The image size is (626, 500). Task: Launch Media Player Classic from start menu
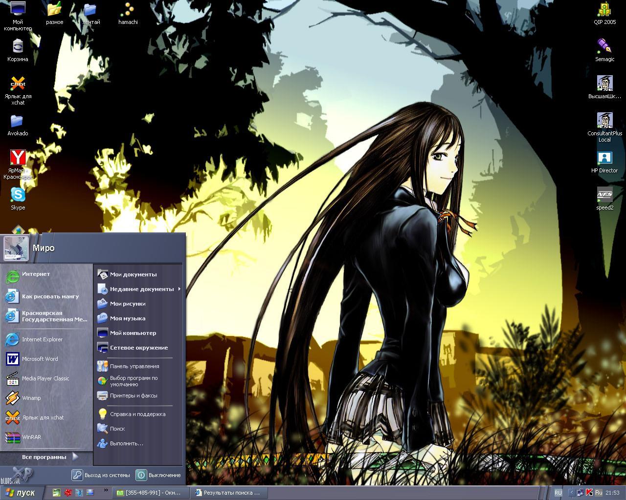(46, 378)
